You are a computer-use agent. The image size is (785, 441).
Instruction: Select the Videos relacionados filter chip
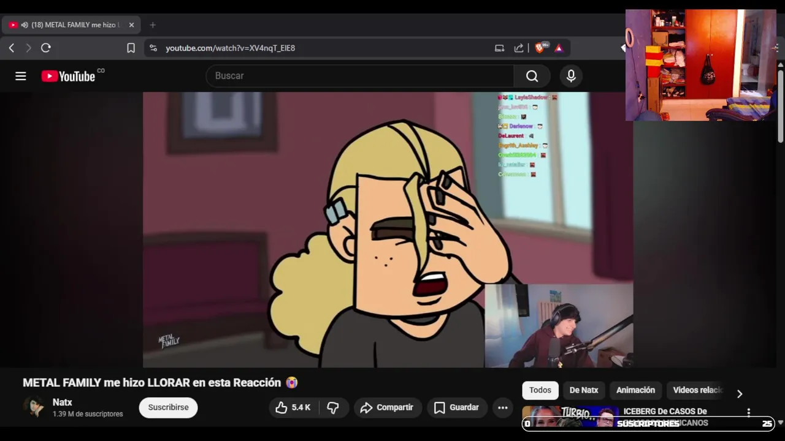pos(697,390)
